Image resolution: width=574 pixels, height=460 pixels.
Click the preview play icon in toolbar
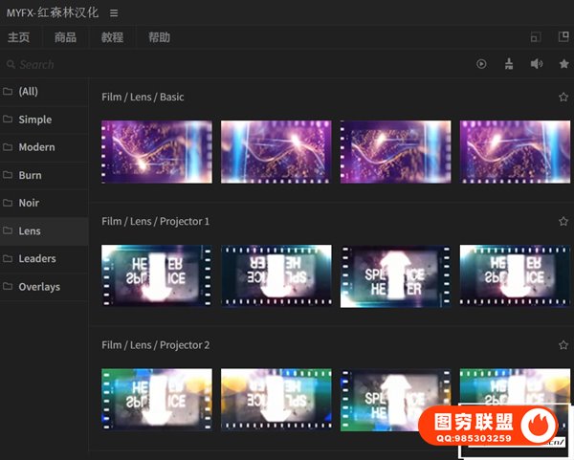(x=482, y=64)
